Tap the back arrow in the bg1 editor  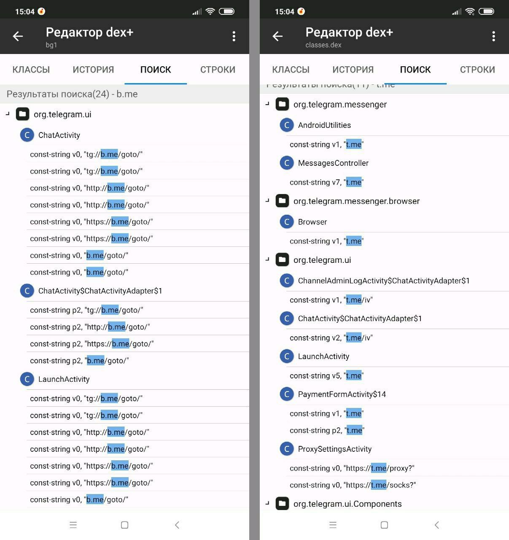pos(18,36)
